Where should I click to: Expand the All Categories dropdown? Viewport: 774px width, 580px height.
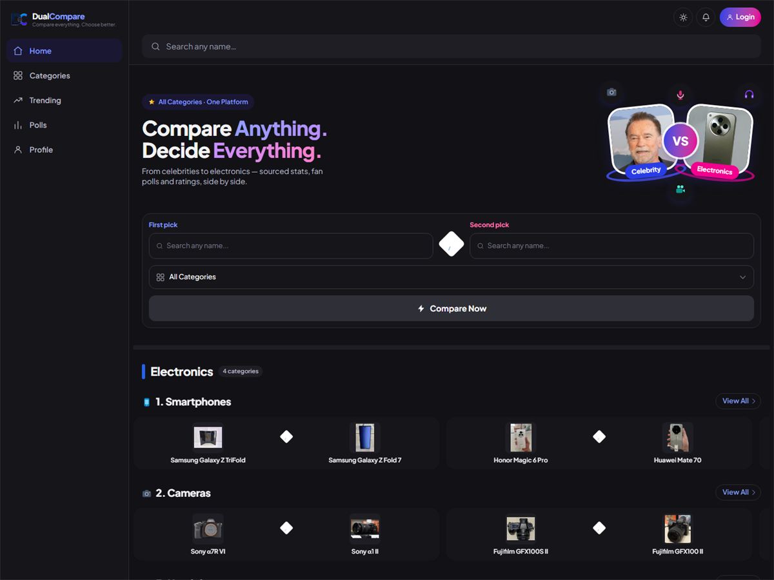pos(451,277)
